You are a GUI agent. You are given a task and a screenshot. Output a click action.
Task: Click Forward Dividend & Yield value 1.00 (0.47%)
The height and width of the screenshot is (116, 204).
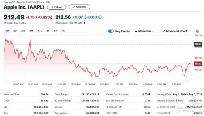click(195, 101)
